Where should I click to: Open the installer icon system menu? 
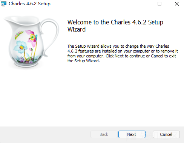point(3,4)
